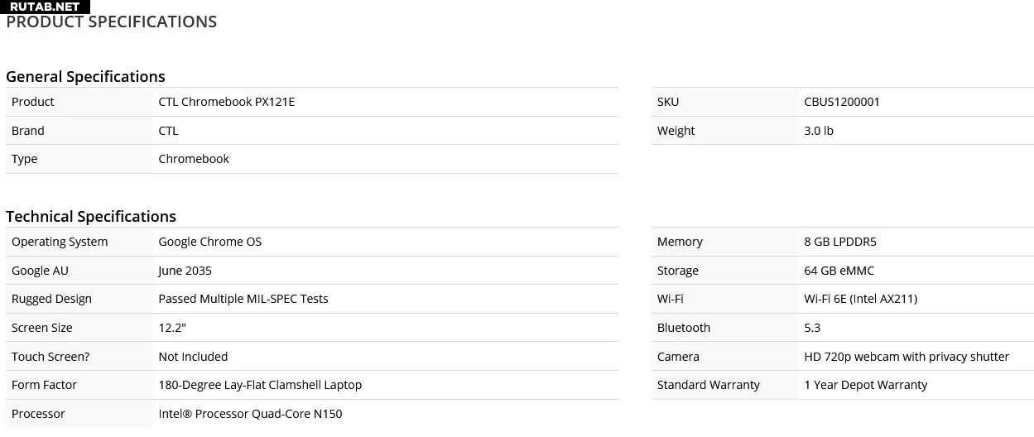Click the Touch Screen Not Included value
This screenshot has height=437, width=1034.
click(x=193, y=357)
